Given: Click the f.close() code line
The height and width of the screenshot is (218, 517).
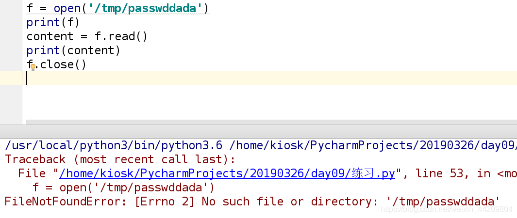Looking at the screenshot, I should point(56,64).
